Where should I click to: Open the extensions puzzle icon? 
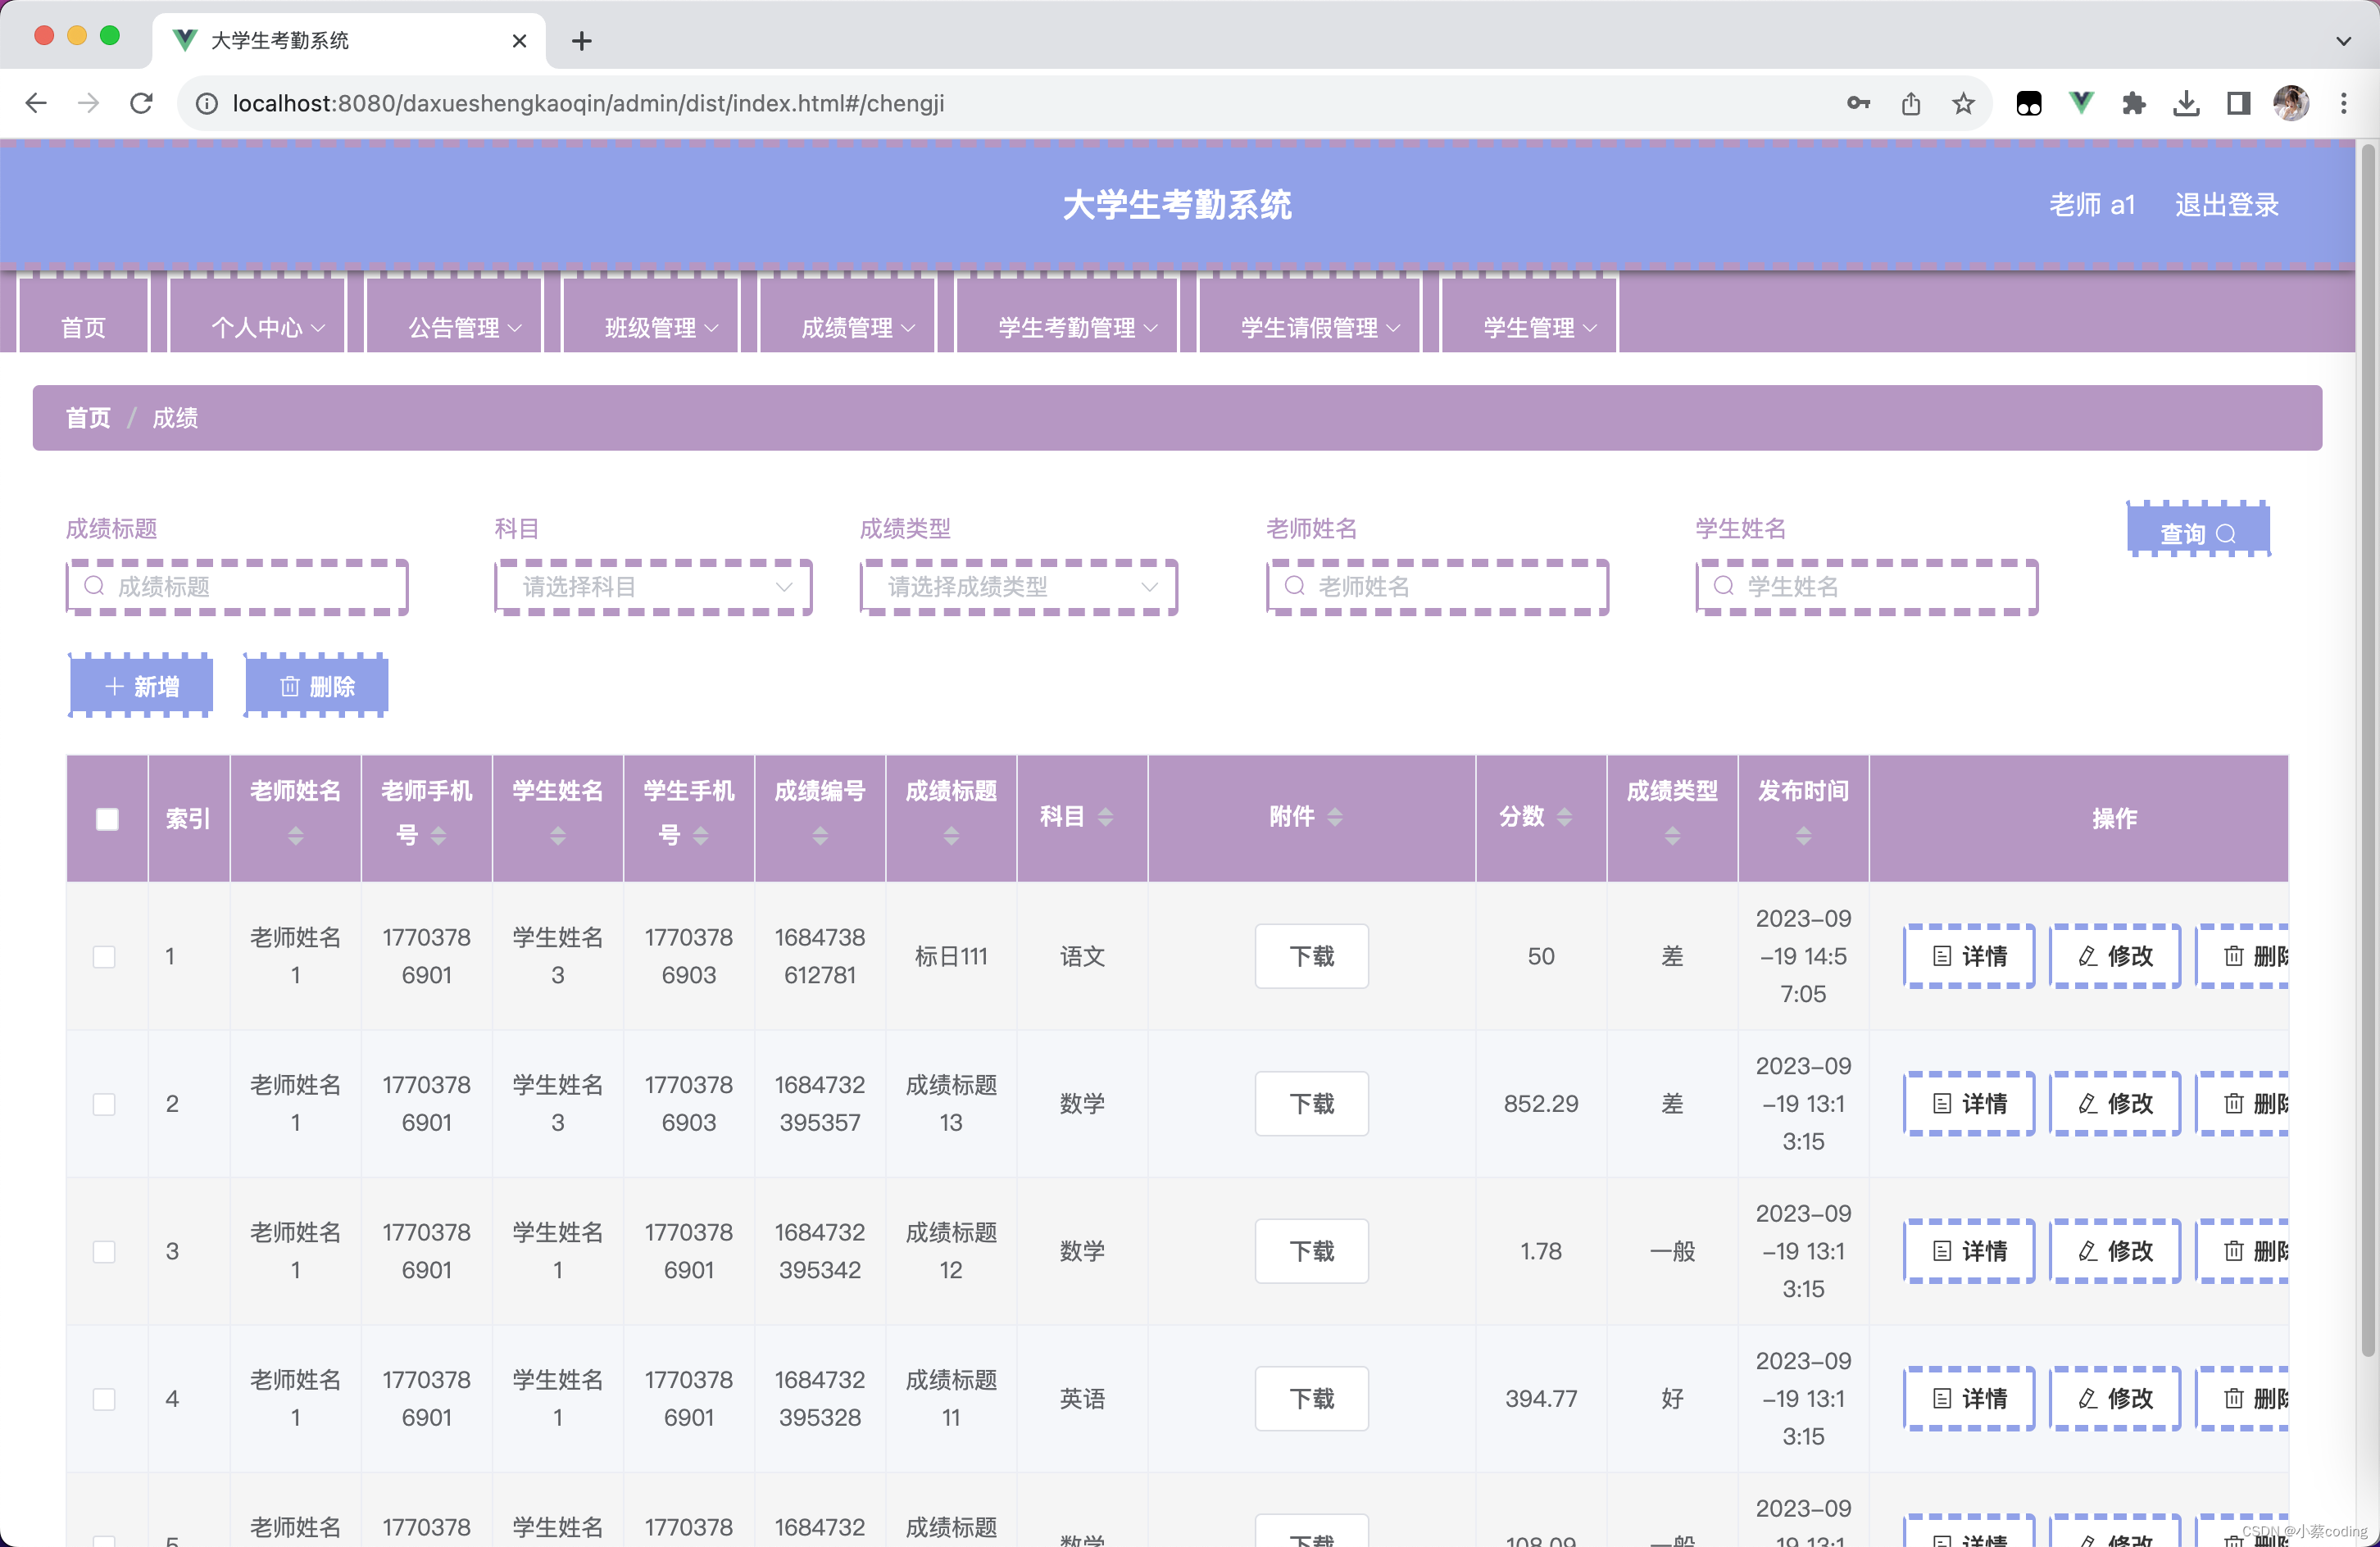[2134, 103]
